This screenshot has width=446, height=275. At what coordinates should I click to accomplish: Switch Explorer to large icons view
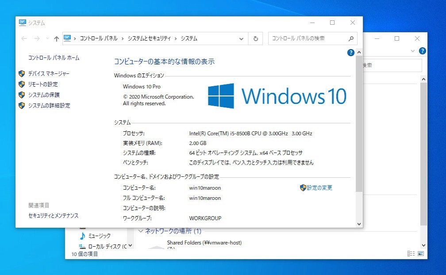(x=421, y=254)
